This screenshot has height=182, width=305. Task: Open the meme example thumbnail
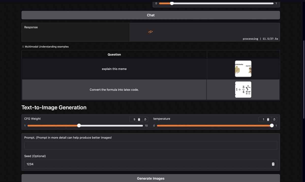click(243, 69)
